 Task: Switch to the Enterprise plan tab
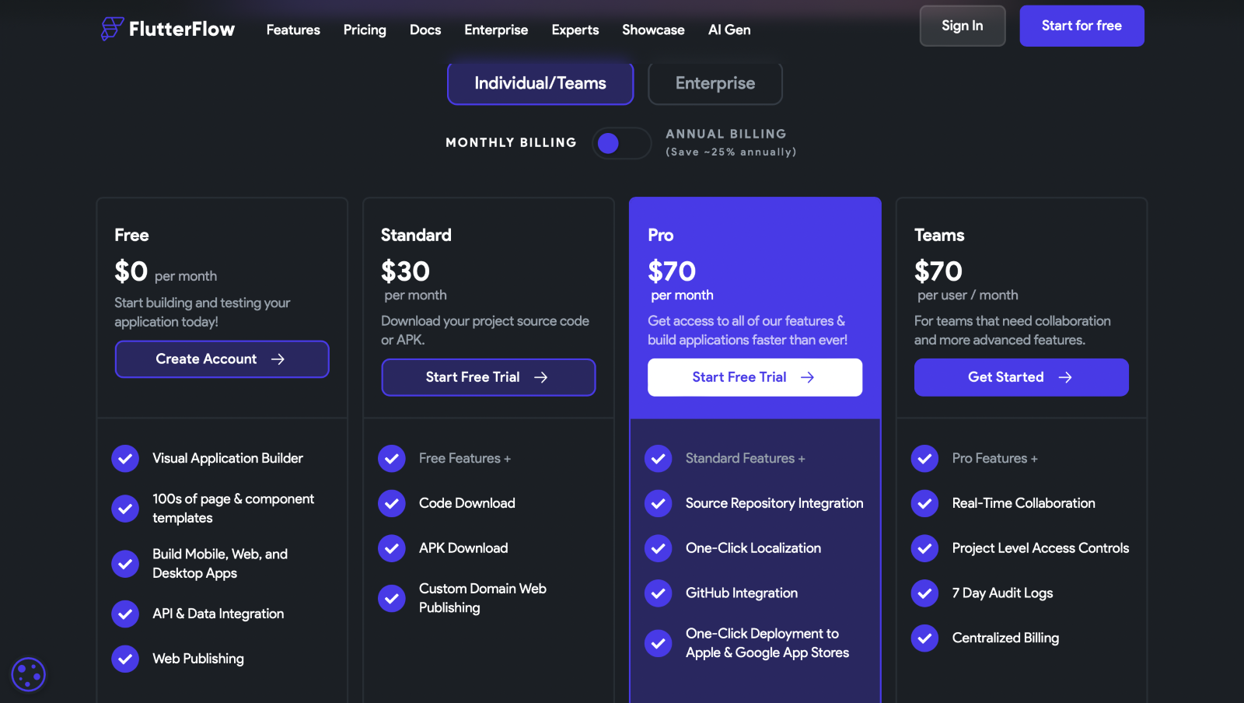pos(715,83)
